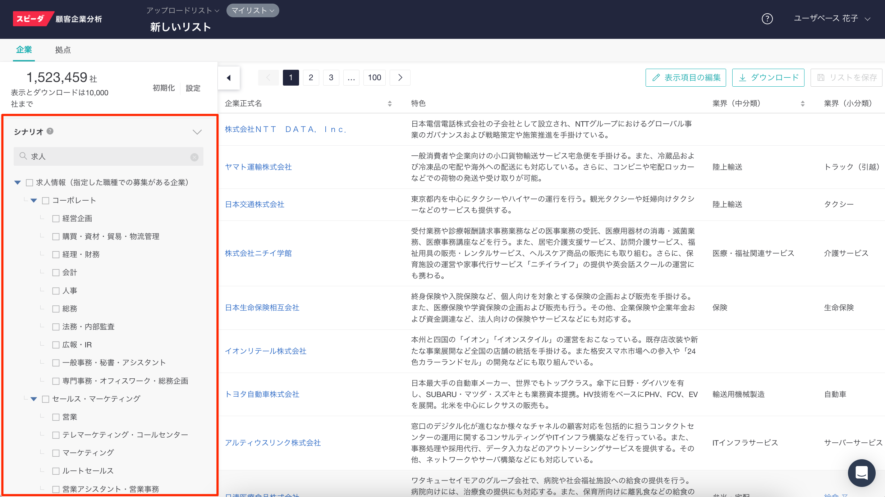Open the chat support bubble icon
885x497 pixels.
coord(861,473)
